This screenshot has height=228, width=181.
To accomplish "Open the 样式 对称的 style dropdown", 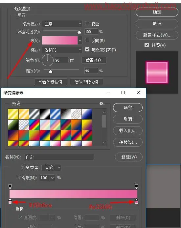I will coord(62,50).
